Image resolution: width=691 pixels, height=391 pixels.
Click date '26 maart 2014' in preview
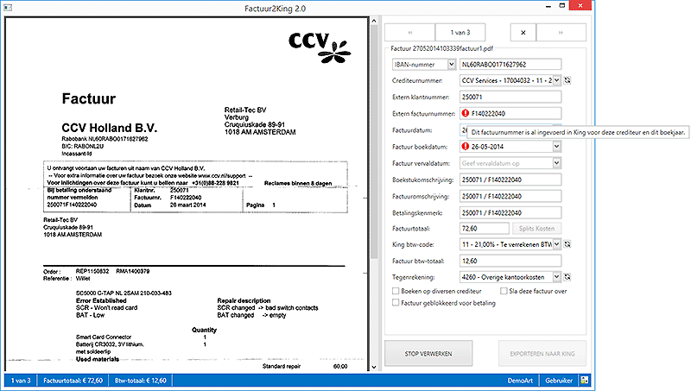pyautogui.click(x=187, y=205)
